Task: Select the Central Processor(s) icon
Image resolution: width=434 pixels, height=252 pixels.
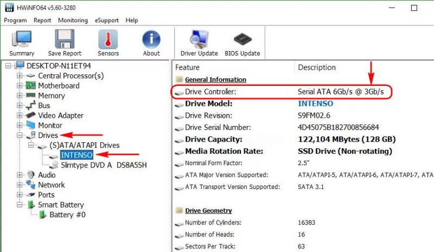Action: pyautogui.click(x=31, y=75)
